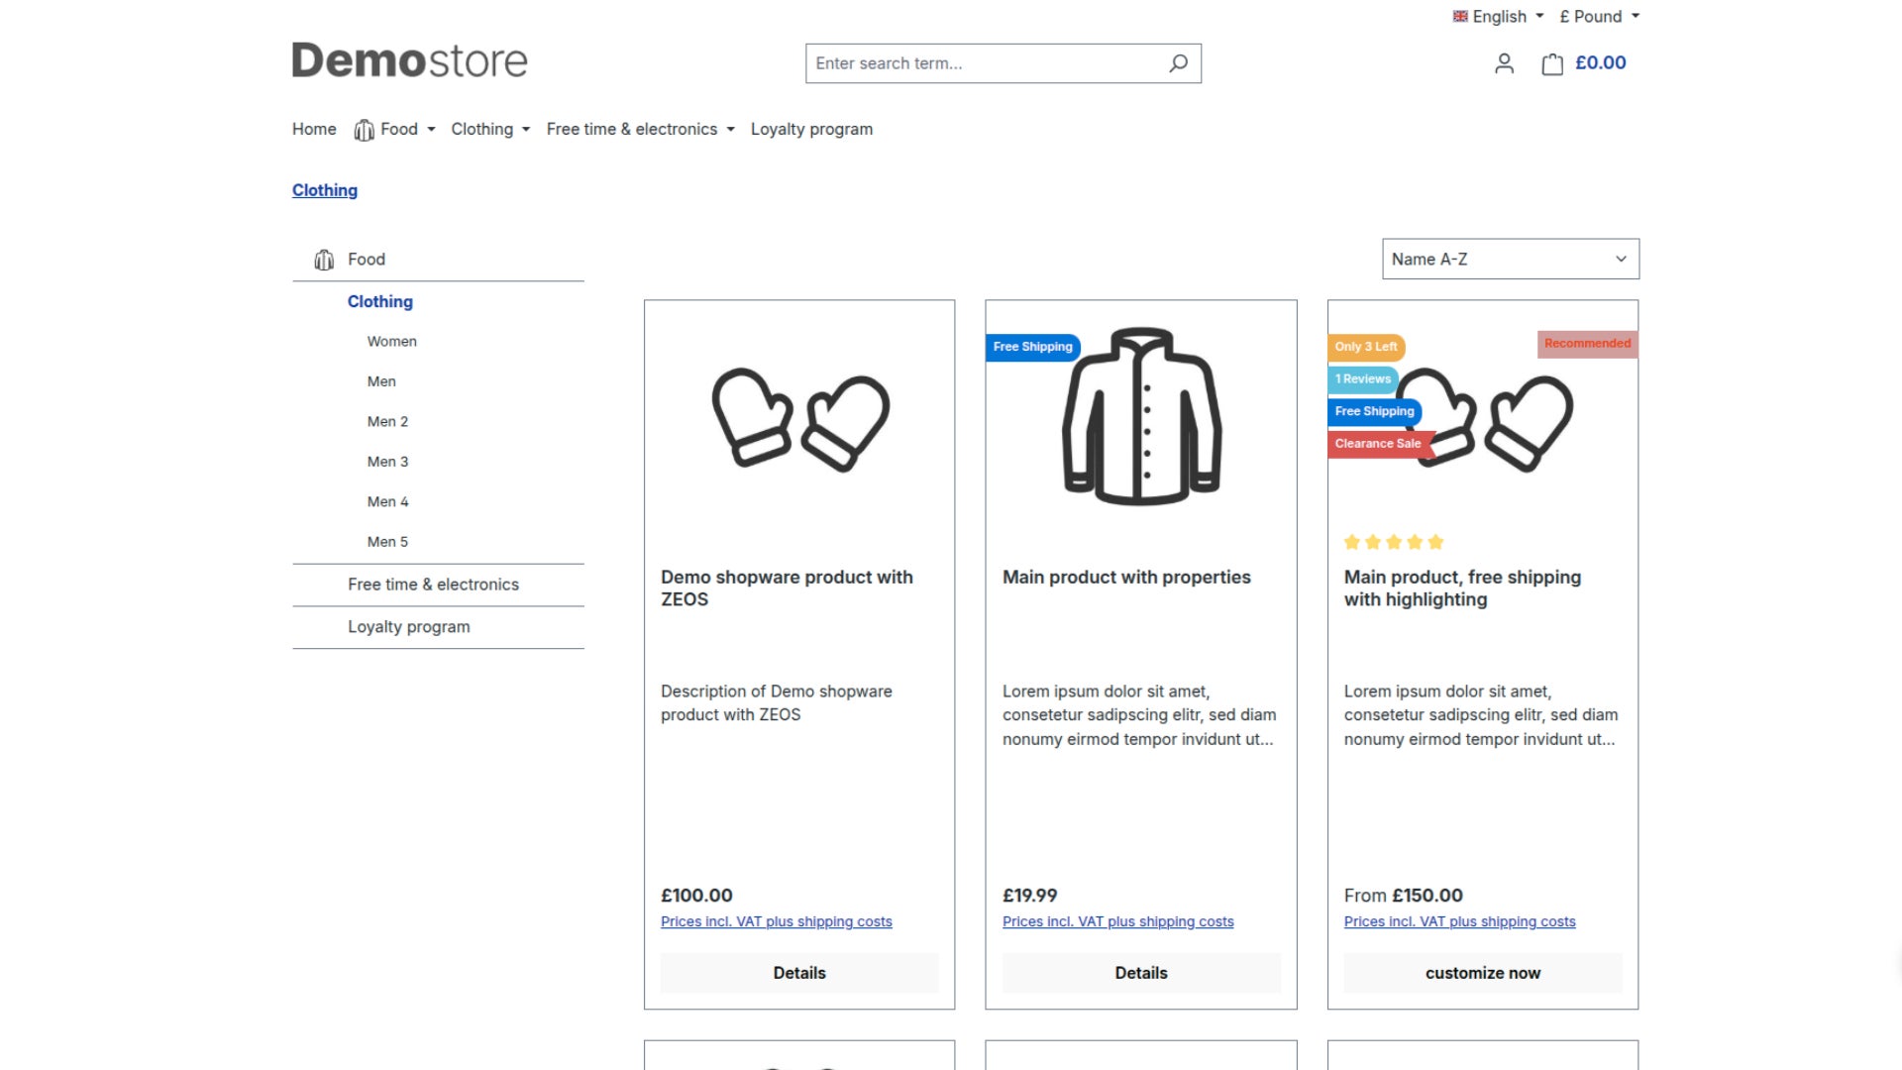
Task: Open the Pound currency dropdown
Action: 1600,16
